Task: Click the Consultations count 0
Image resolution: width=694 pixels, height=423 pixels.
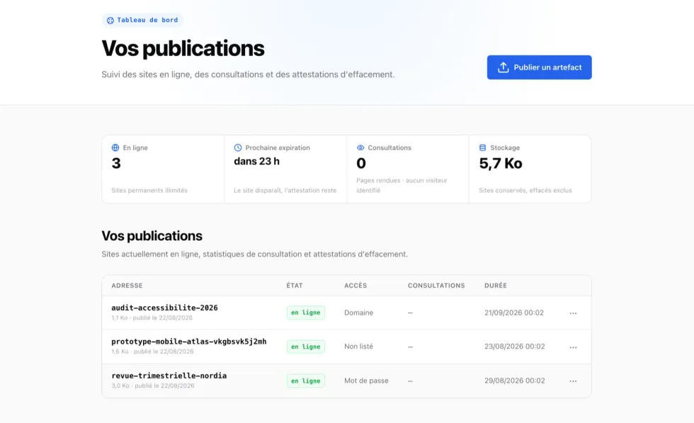Action: pyautogui.click(x=361, y=164)
